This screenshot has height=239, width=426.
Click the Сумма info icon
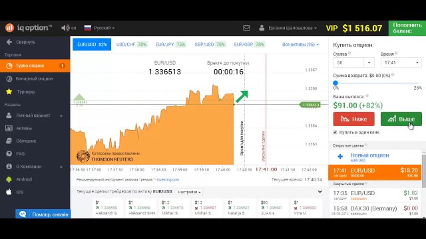coord(349,53)
